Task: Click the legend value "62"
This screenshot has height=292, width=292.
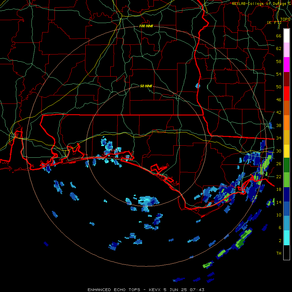Action: [279, 49]
